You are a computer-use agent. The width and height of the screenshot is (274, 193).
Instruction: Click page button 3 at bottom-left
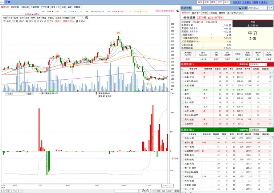pos(8,191)
